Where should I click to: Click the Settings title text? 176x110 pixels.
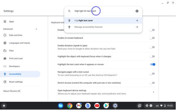click(x=9, y=11)
